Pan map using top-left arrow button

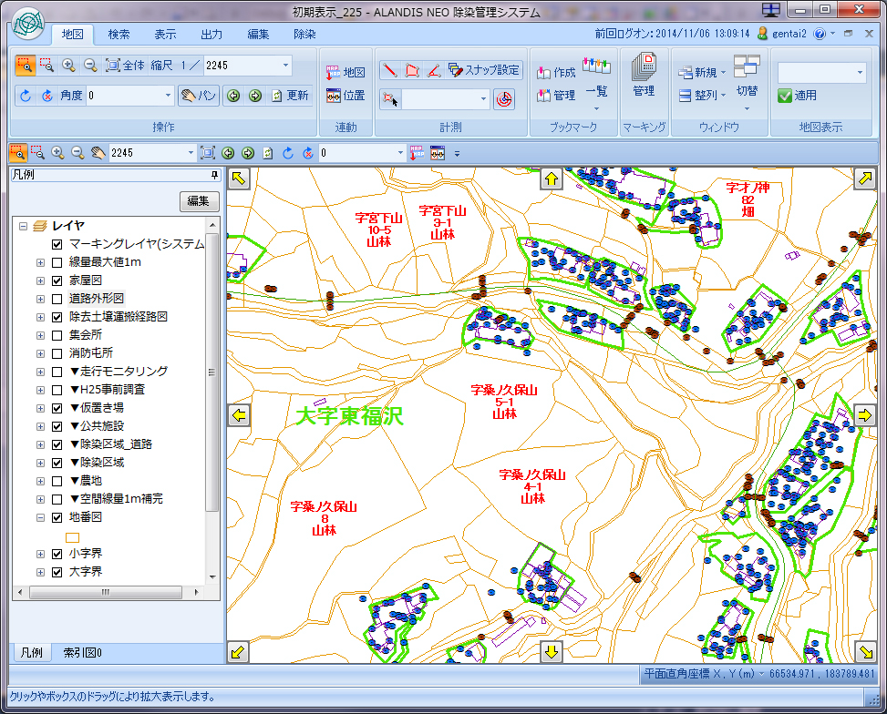(x=239, y=178)
